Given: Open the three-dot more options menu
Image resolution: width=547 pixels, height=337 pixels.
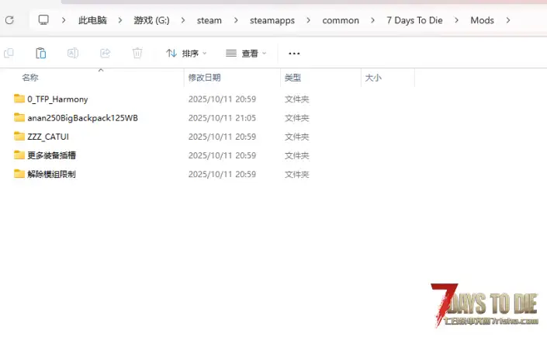Looking at the screenshot, I should point(294,54).
